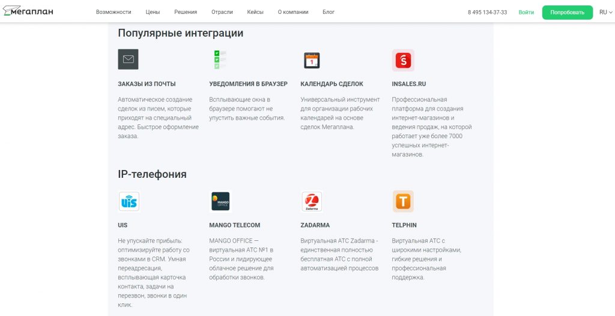Viewport: 615px width, 316px height.
Task: Click the description starting Не упускайте прибыль
Action: [154, 273]
